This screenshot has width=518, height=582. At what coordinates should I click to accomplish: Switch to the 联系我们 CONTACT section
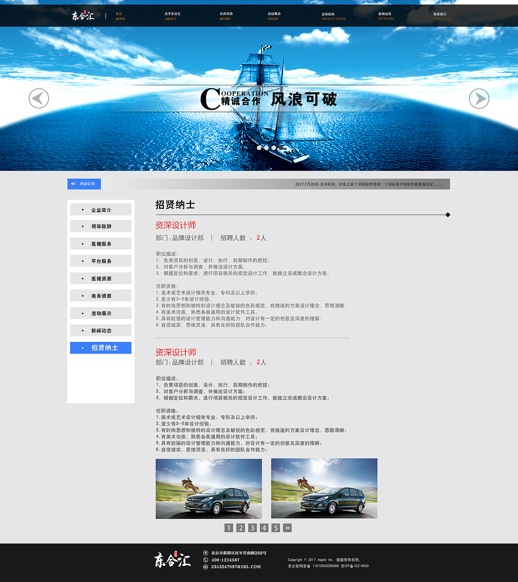[441, 16]
